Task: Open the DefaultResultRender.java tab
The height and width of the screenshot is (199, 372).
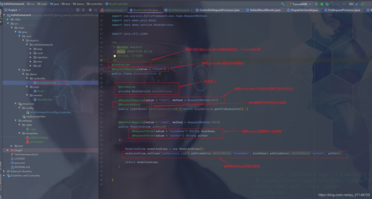Action: tap(265, 10)
